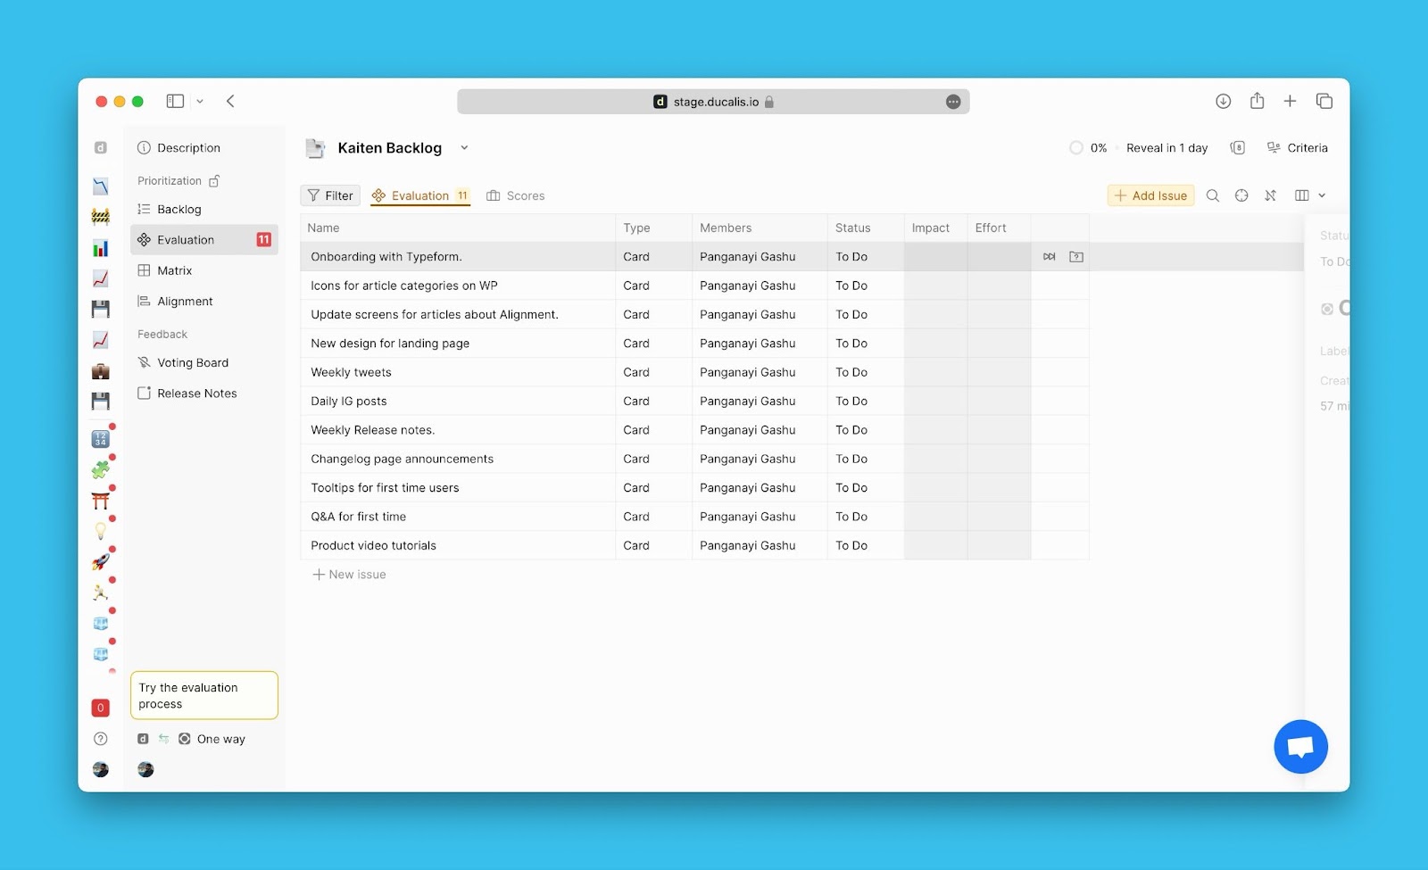Screen dimensions: 1428x870
Task: Click the Filter button
Action: (330, 195)
